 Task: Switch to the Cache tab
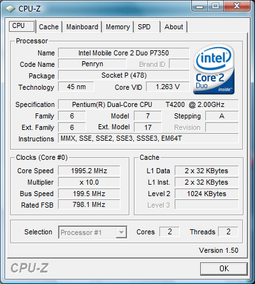[x=48, y=27]
